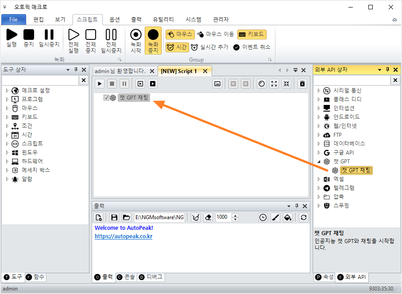The width and height of the screenshot is (402, 294).
Task: Click trash delete icon in script toolbar
Action: [302, 84]
